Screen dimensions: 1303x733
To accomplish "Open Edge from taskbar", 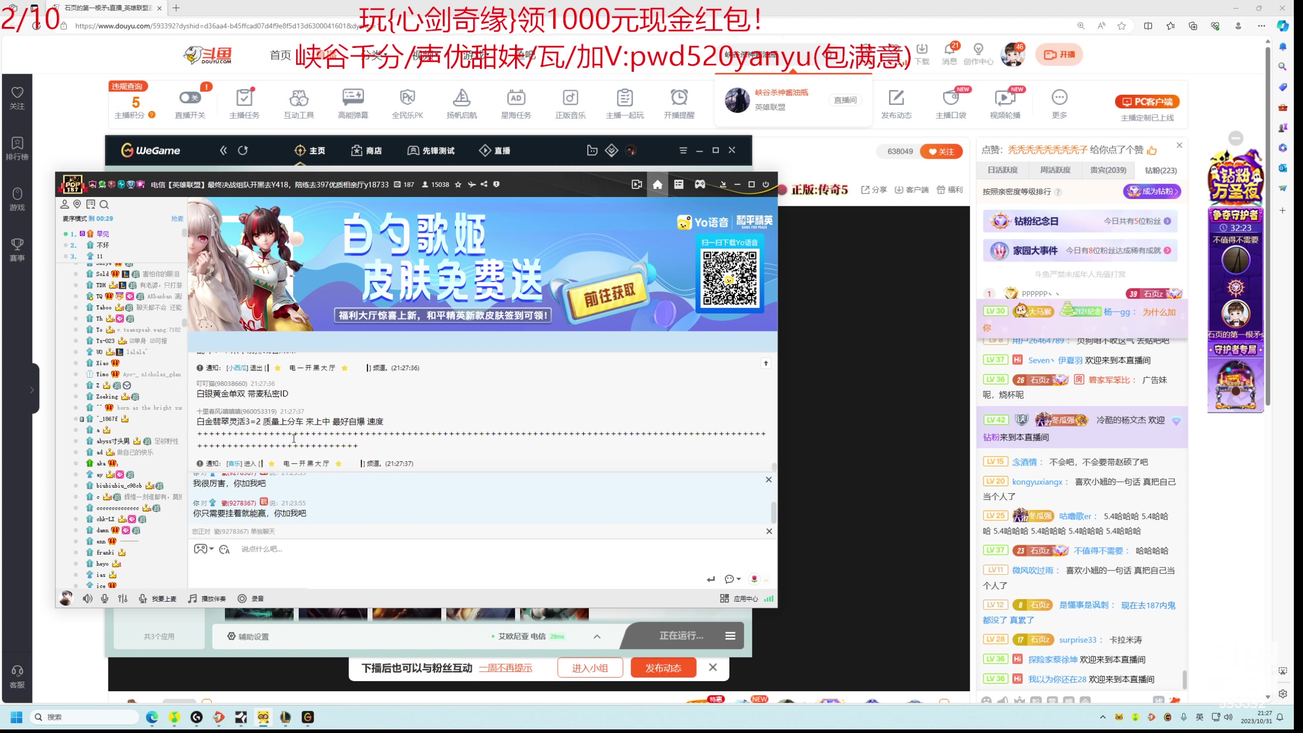I will (152, 717).
